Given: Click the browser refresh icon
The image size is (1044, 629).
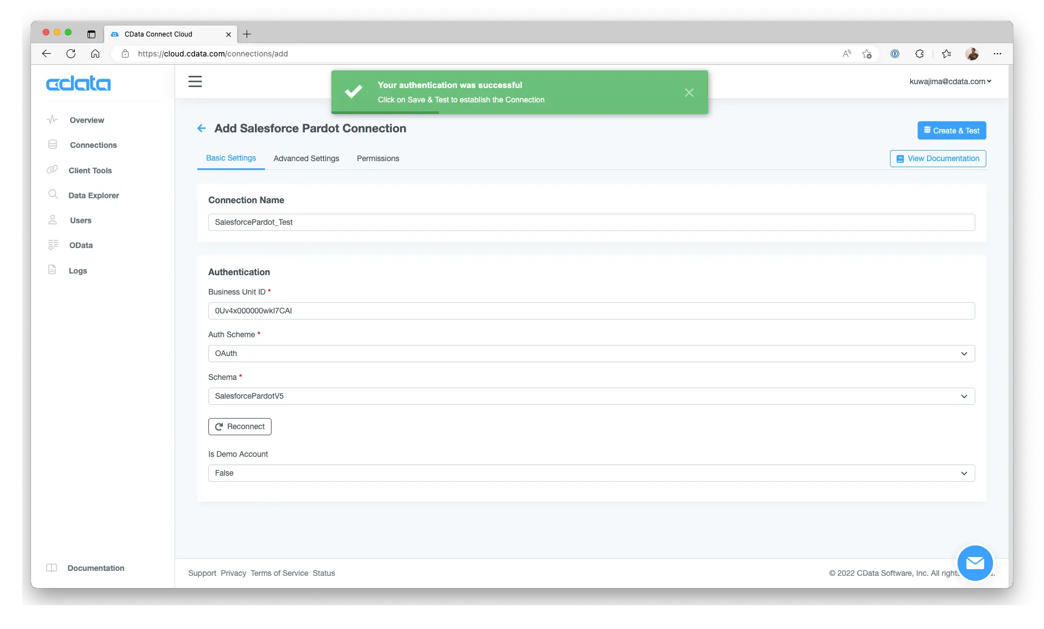Looking at the screenshot, I should tap(71, 54).
